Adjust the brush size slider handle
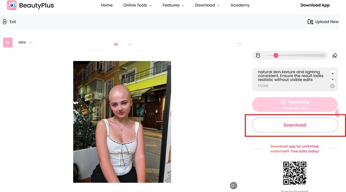346x192 pixels. (x=276, y=55)
